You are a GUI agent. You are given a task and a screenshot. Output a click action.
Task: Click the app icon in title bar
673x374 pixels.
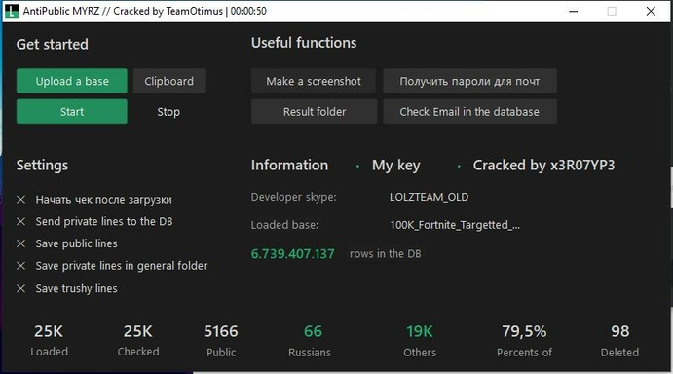(12, 11)
